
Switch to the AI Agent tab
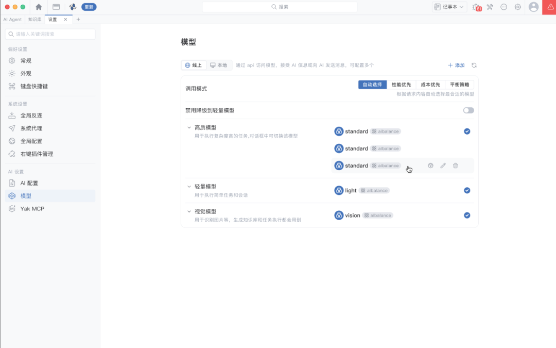pos(12,20)
